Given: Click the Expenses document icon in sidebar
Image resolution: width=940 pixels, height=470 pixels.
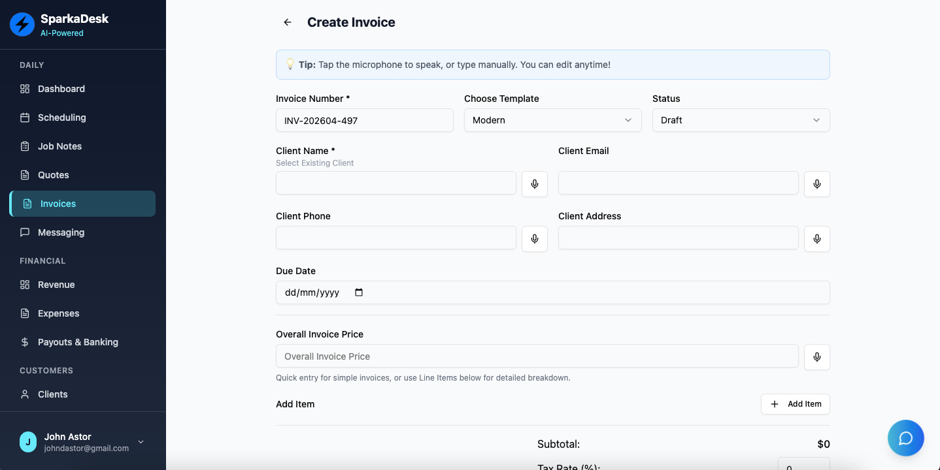Looking at the screenshot, I should coord(25,313).
